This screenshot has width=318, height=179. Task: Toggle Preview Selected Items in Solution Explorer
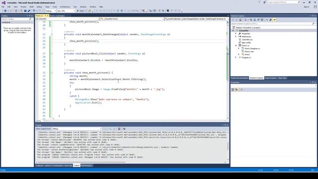tap(275, 20)
